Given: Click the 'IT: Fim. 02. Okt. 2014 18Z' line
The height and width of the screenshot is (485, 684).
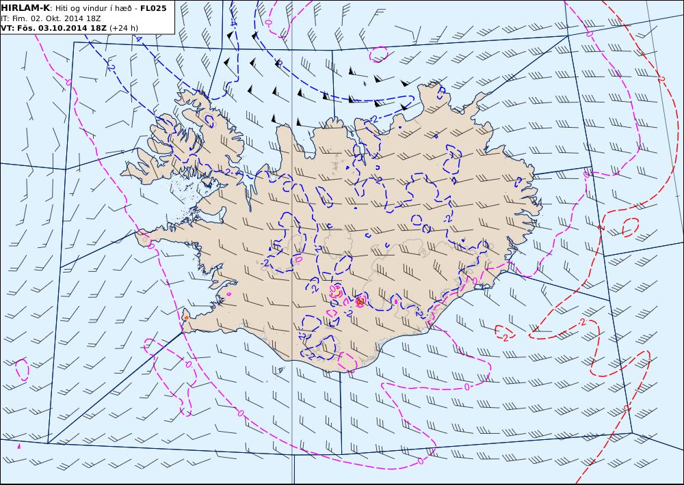Looking at the screenshot, I should pos(51,18).
